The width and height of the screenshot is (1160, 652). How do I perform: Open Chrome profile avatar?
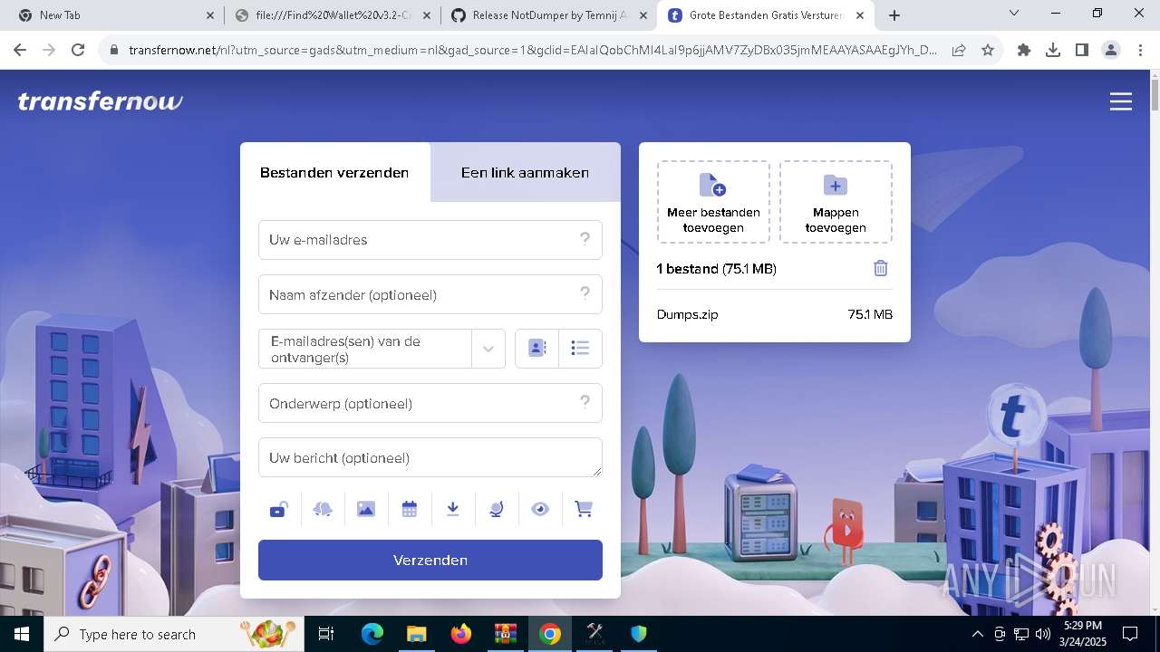pyautogui.click(x=1111, y=51)
